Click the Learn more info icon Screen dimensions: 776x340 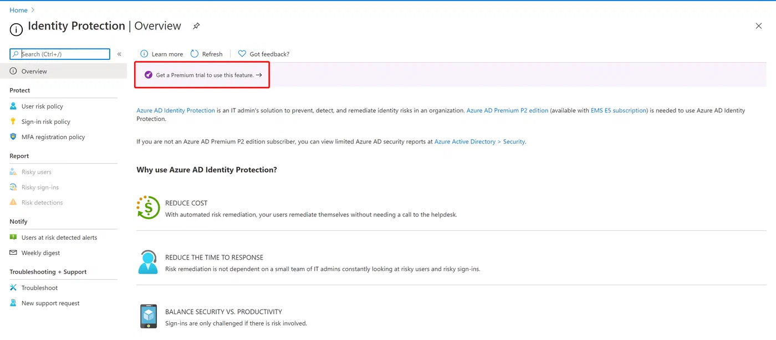coord(144,54)
